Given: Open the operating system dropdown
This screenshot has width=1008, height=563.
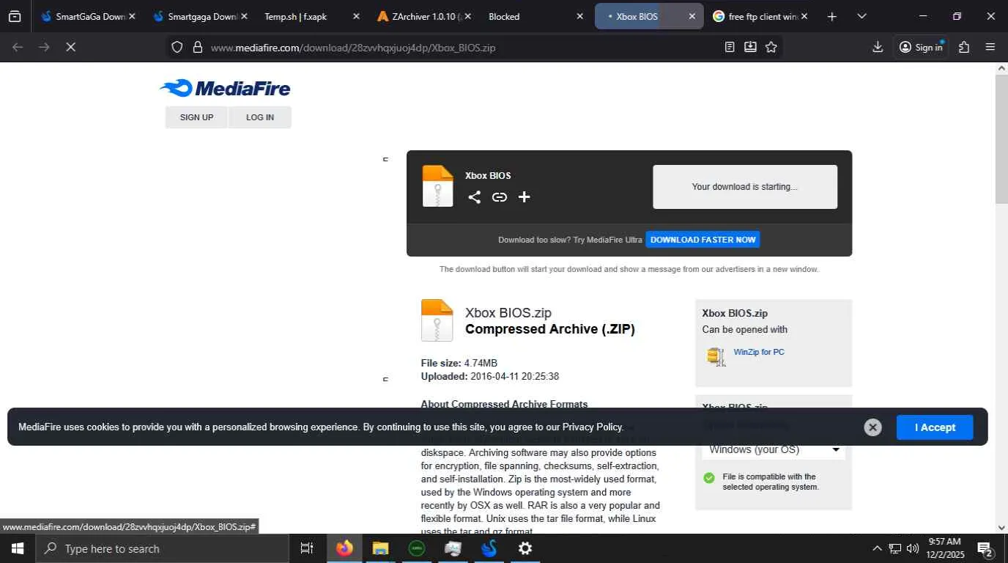Looking at the screenshot, I should click(x=774, y=449).
